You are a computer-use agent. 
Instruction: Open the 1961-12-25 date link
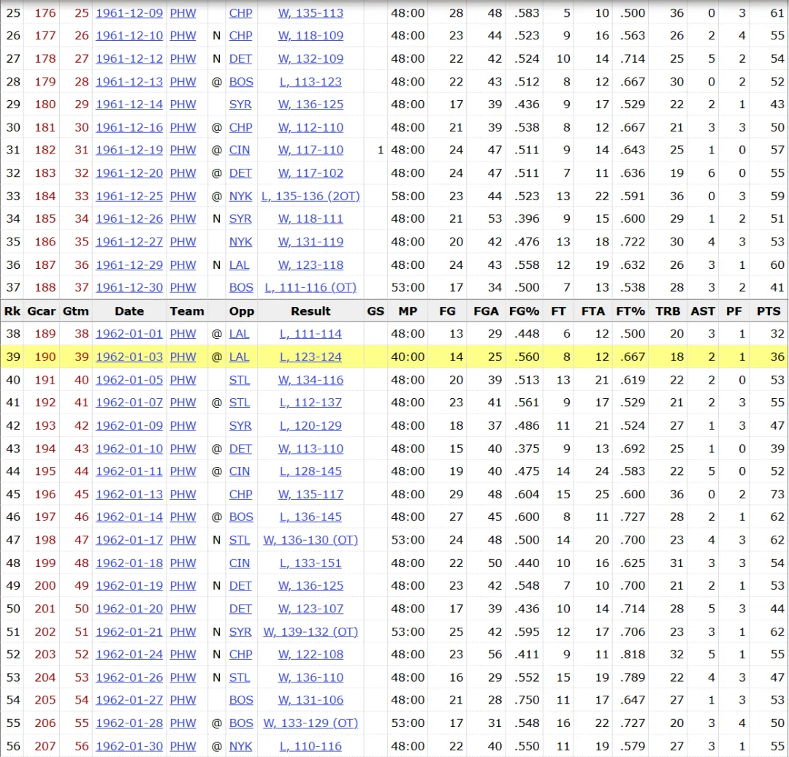pyautogui.click(x=129, y=196)
